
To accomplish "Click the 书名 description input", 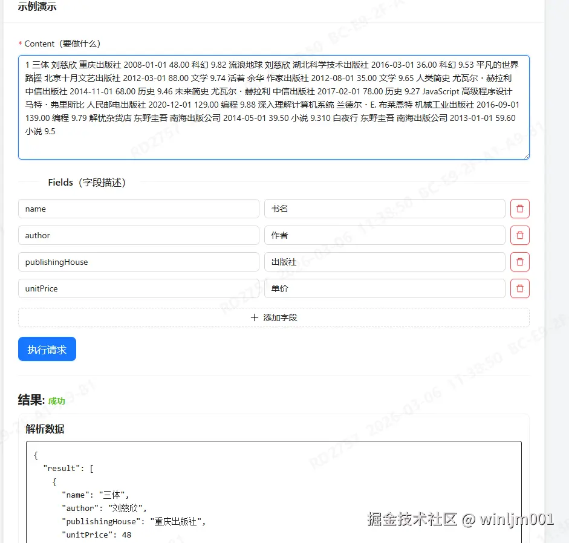I will pyautogui.click(x=385, y=209).
